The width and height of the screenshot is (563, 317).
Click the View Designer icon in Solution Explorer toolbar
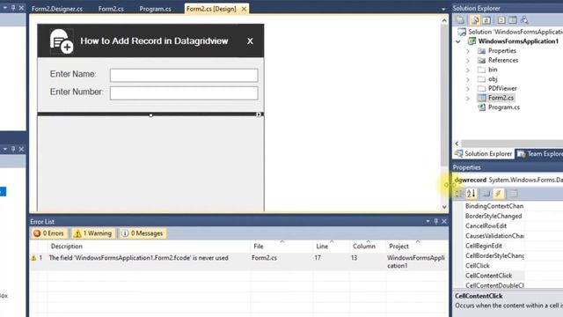pos(512,20)
